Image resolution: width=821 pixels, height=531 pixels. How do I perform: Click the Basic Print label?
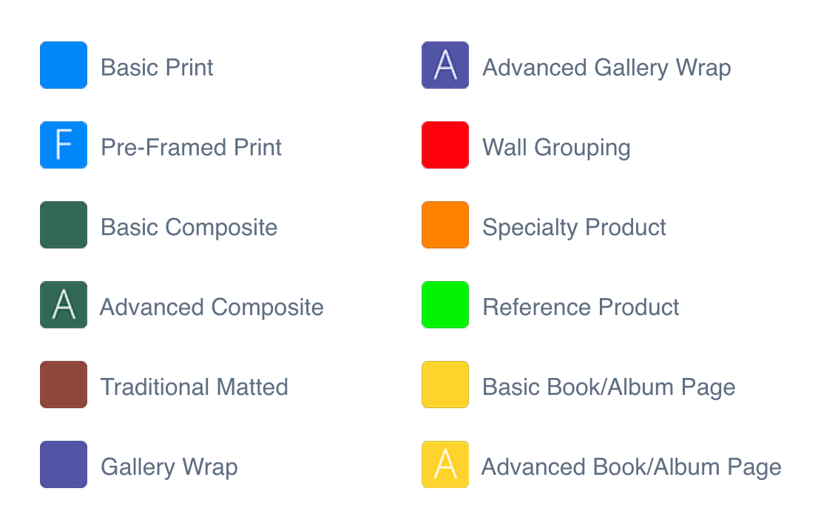pos(157,67)
